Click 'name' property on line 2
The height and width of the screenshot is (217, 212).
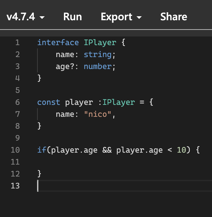(65, 55)
